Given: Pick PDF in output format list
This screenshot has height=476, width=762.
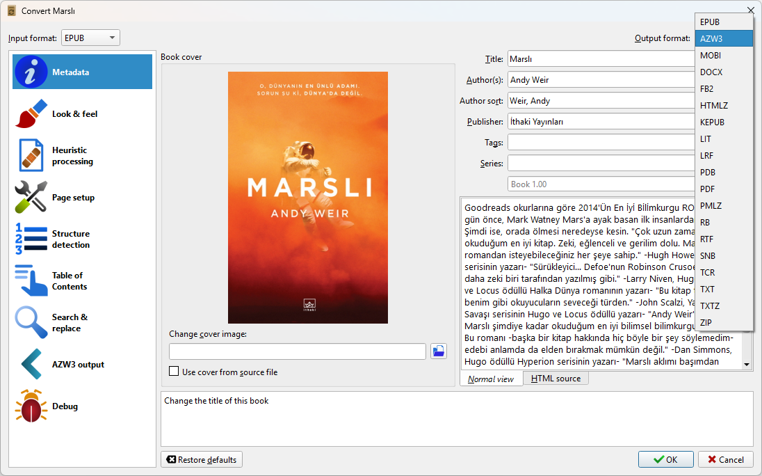Looking at the screenshot, I should point(708,189).
